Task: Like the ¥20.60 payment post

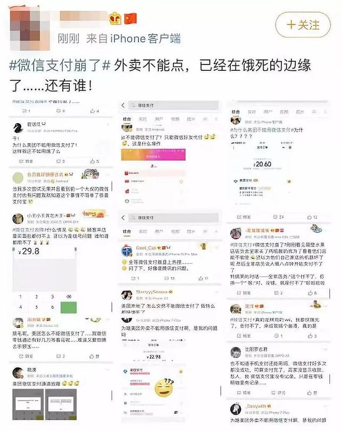Action: click(x=312, y=217)
